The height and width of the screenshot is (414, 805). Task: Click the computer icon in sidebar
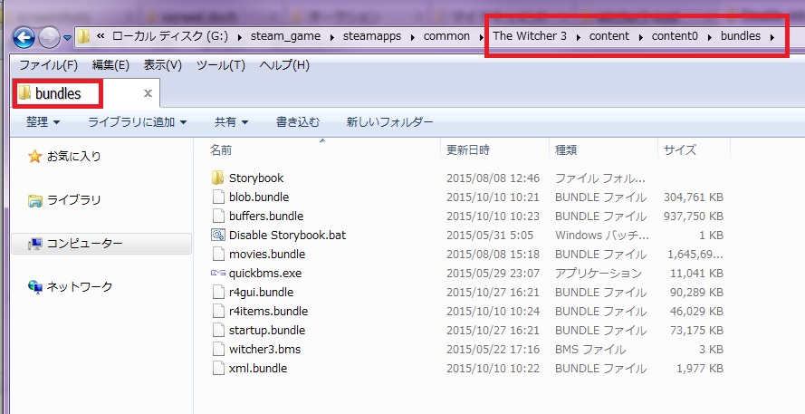tap(35, 244)
